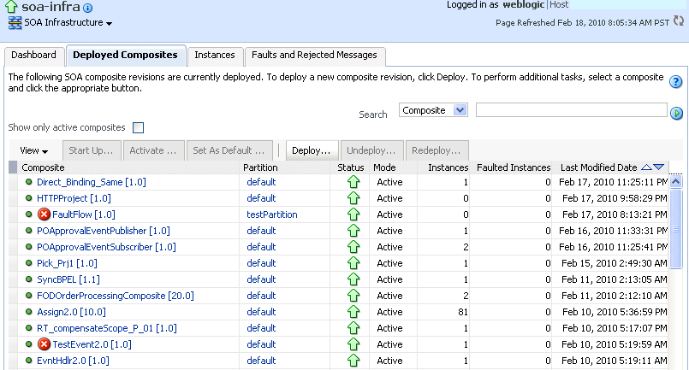
Task: Click the soa-infra information icon
Action: click(x=88, y=8)
